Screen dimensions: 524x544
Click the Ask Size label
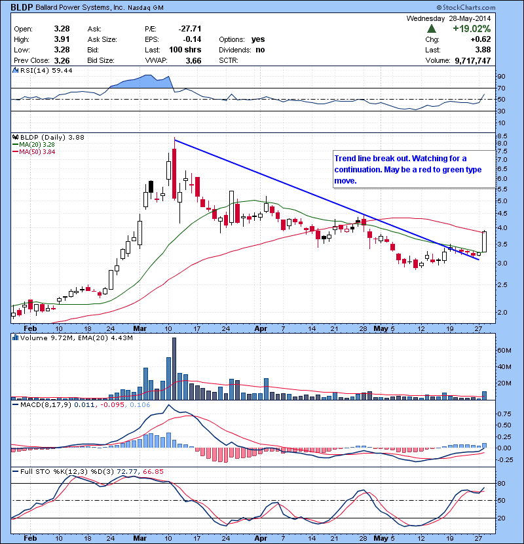[x=102, y=39]
